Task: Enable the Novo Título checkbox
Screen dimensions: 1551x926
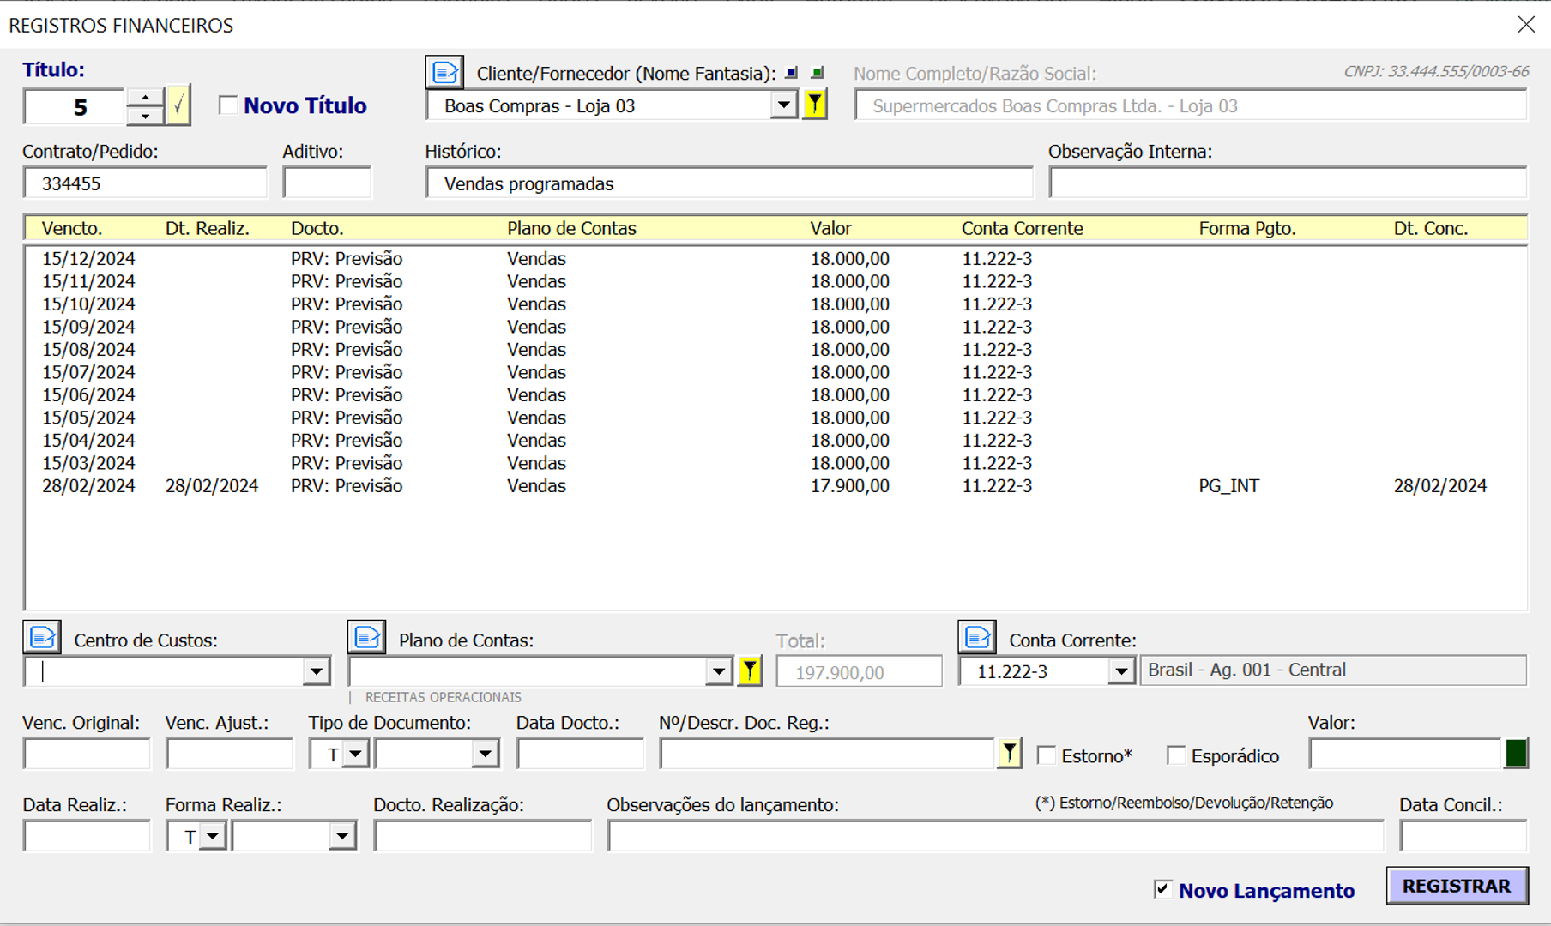Action: pyautogui.click(x=228, y=105)
